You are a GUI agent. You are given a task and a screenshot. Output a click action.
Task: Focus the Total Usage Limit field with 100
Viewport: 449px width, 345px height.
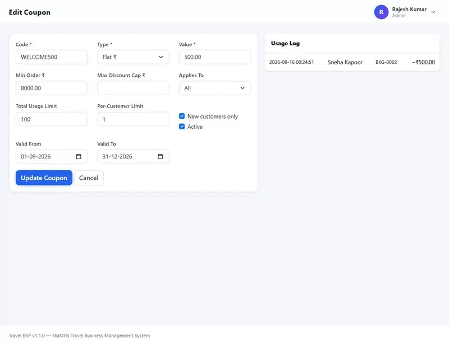[52, 119]
